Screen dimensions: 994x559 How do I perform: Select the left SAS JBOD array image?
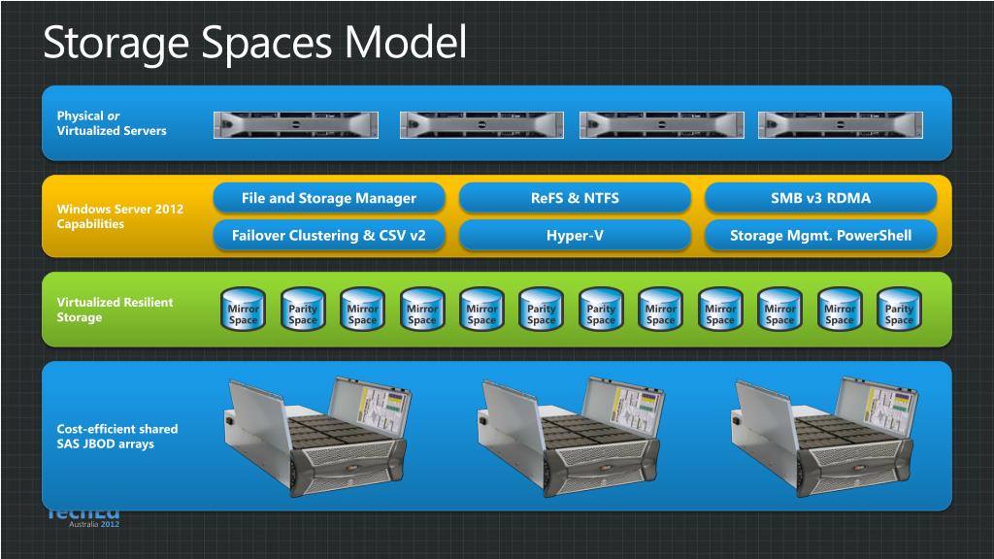(x=317, y=436)
